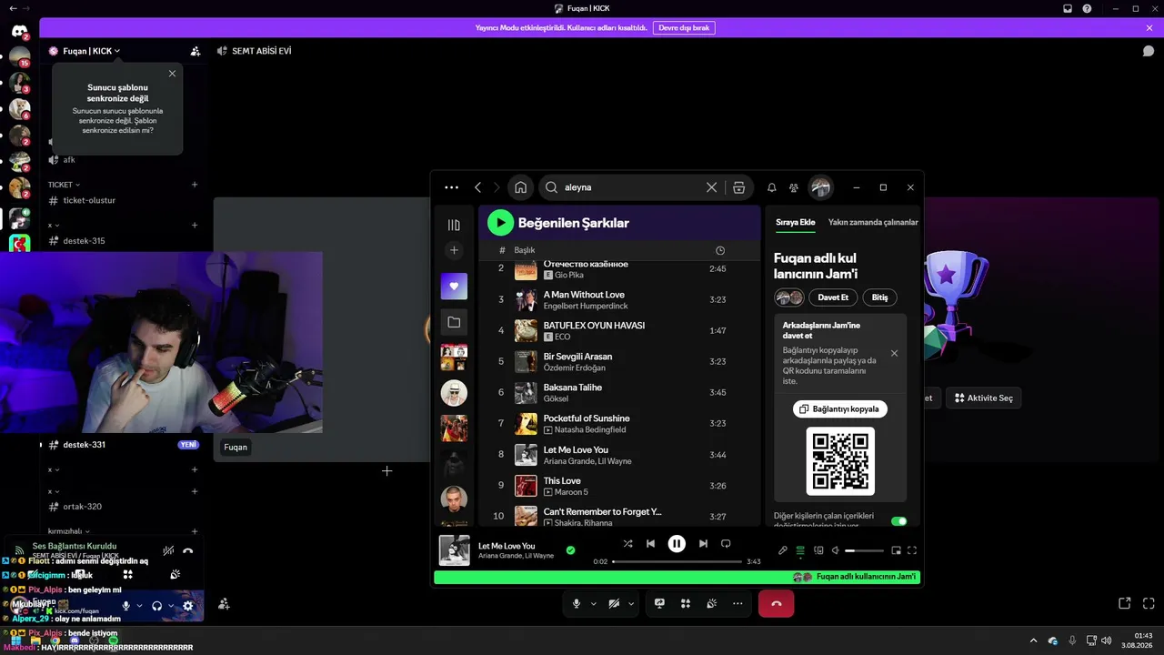This screenshot has width=1164, height=655.
Task: Skip to next track in Spotify
Action: point(703,543)
